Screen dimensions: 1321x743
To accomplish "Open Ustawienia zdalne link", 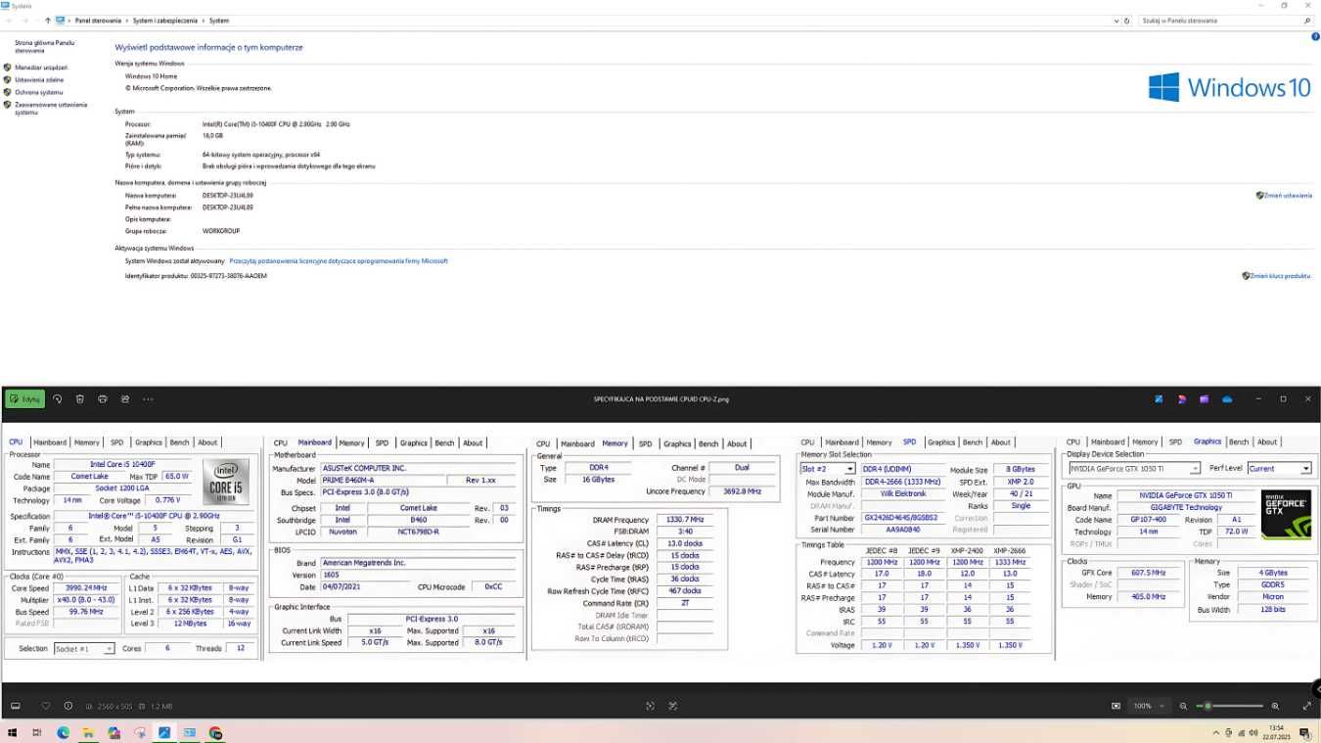I will click(39, 79).
